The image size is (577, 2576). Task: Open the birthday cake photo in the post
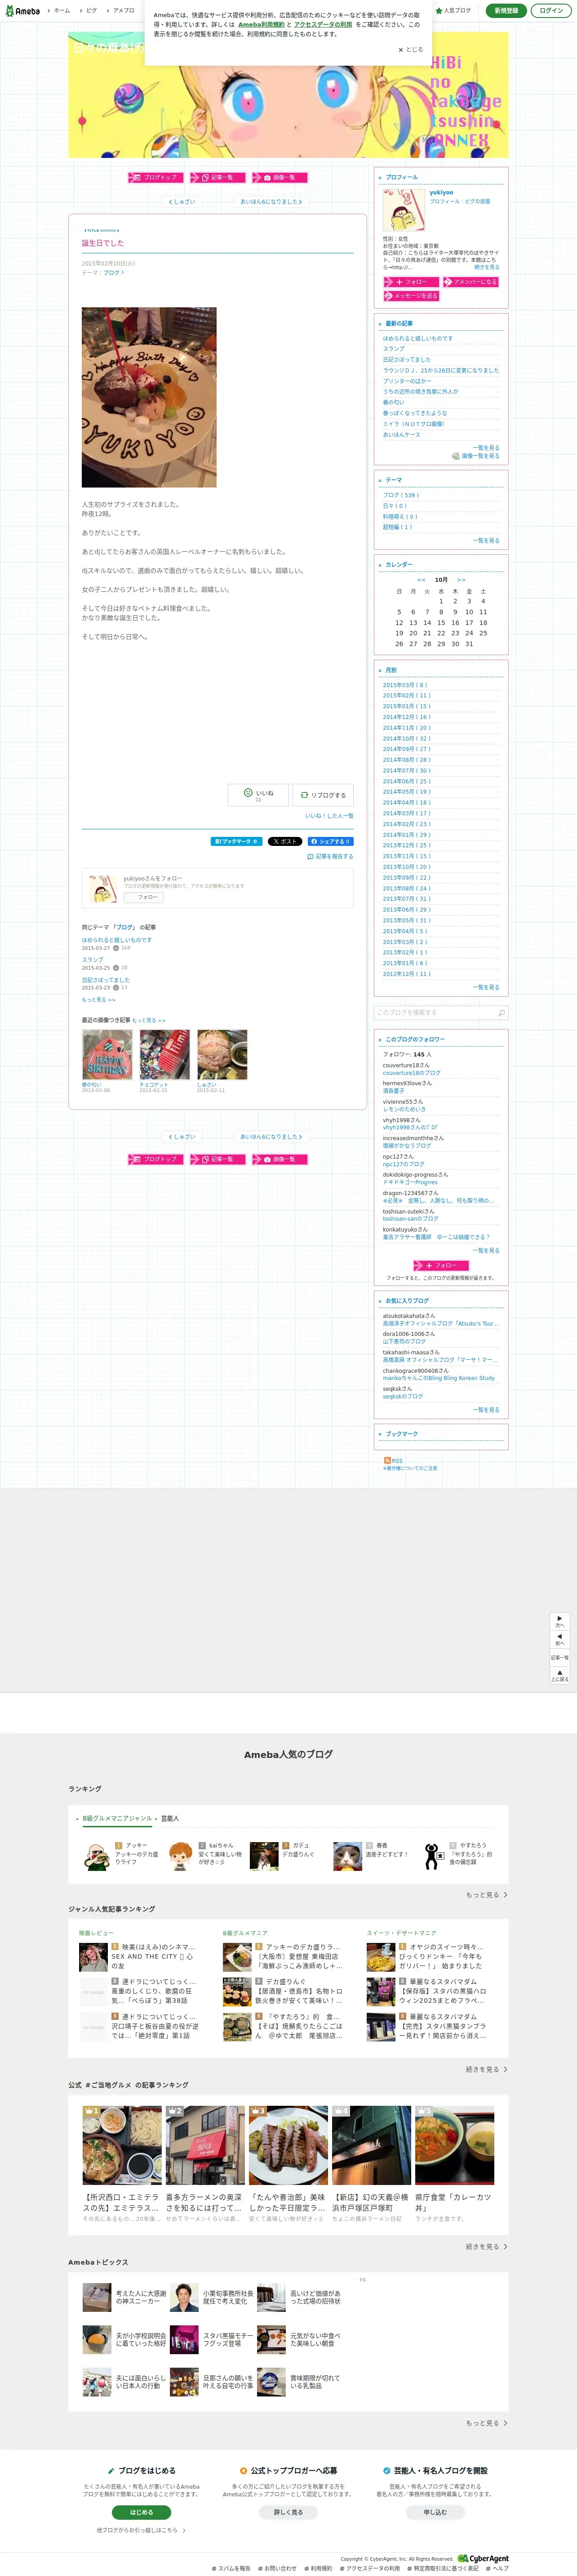(x=149, y=397)
